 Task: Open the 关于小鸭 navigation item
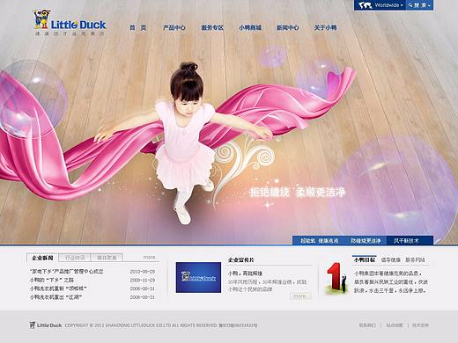pyautogui.click(x=325, y=27)
